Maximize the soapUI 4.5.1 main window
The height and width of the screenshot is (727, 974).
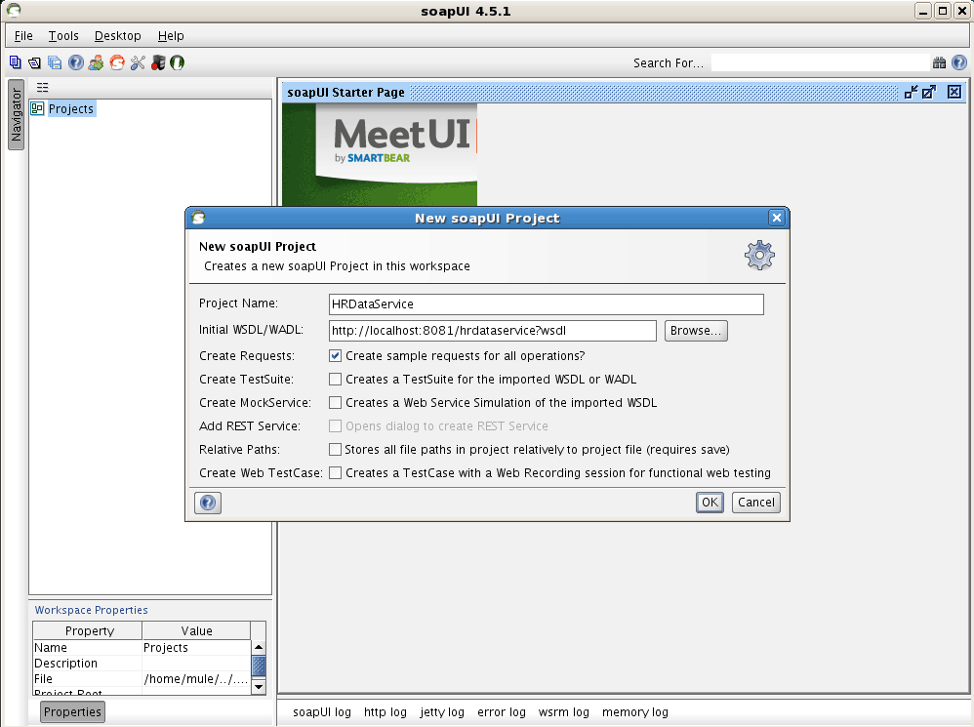coord(943,11)
